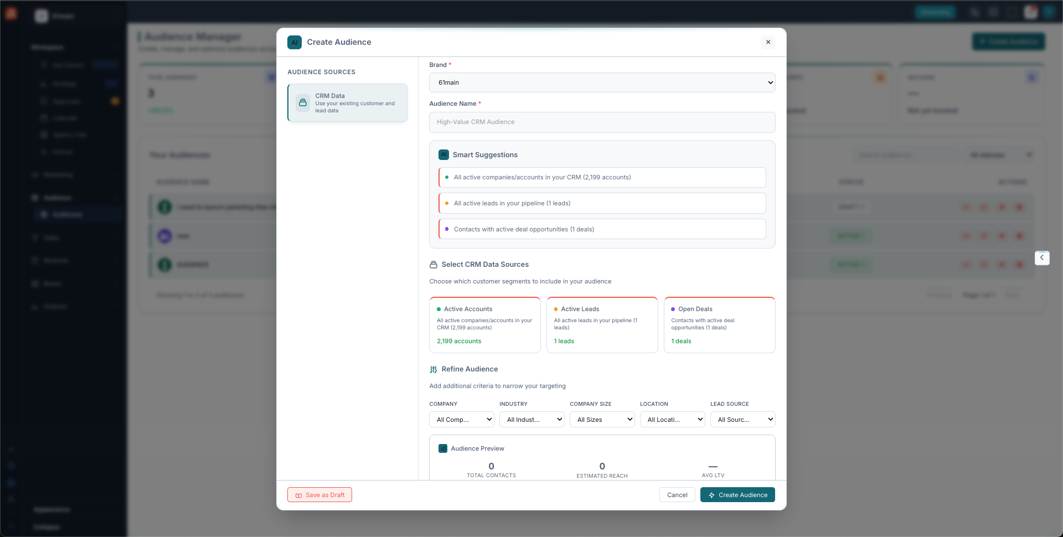Expand the side panel chevron arrow
The width and height of the screenshot is (1063, 537).
tap(1042, 257)
